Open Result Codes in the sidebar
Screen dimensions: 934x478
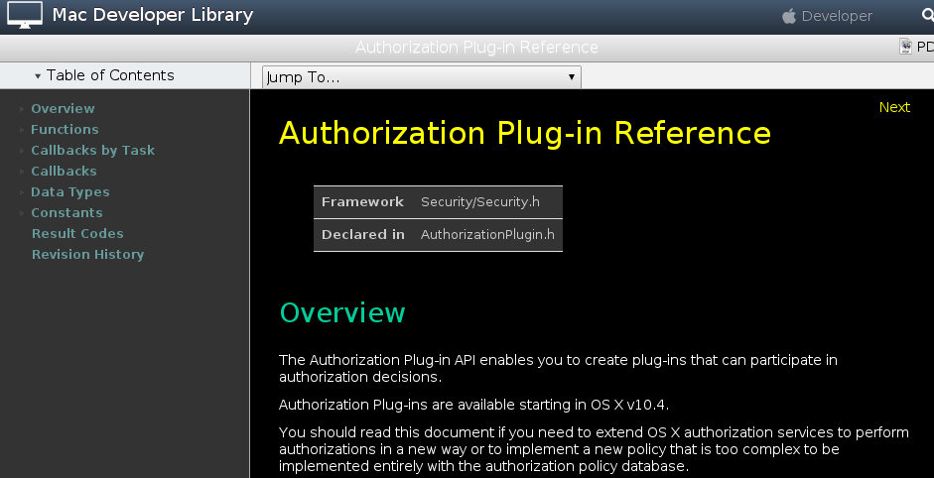(77, 233)
